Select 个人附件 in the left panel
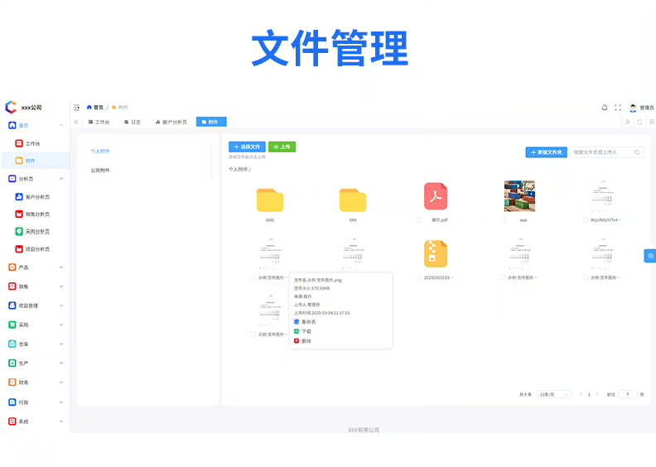This screenshot has height=467, width=656. pyautogui.click(x=100, y=151)
